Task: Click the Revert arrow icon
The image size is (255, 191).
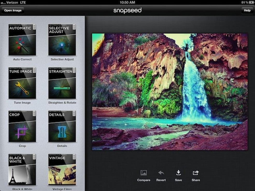Action: click(161, 173)
